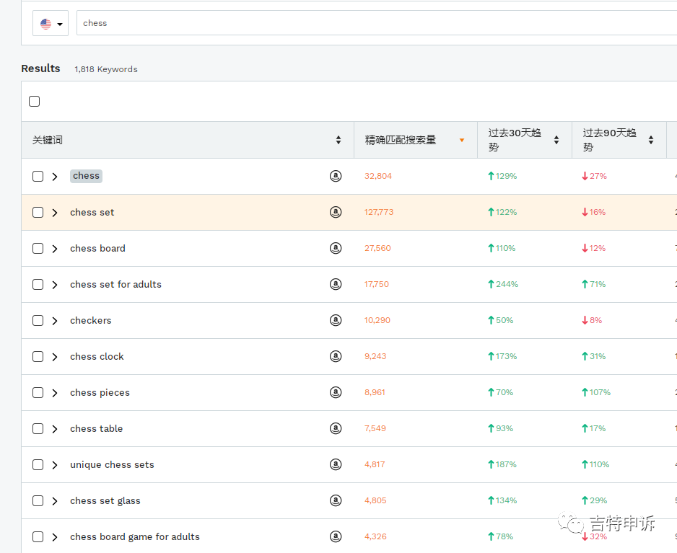Expand the chess set row chevron
This screenshot has height=553, width=677.
point(55,213)
